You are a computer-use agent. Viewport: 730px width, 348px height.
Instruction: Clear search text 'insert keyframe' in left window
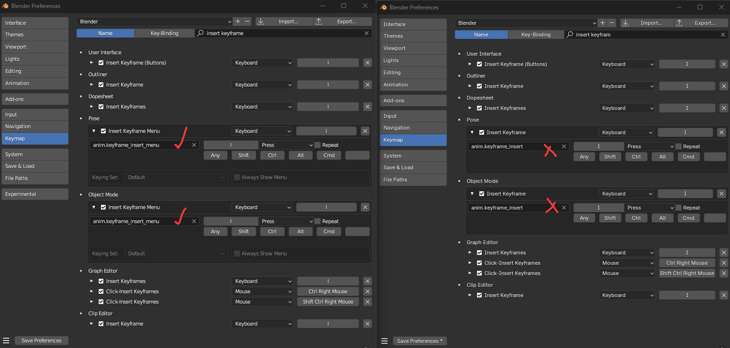367,33
